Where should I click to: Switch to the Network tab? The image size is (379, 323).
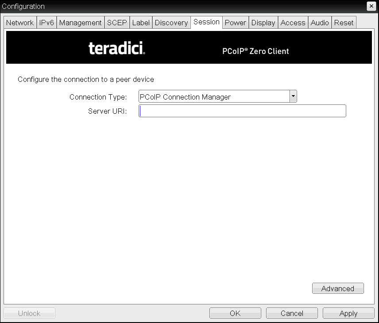pos(20,23)
